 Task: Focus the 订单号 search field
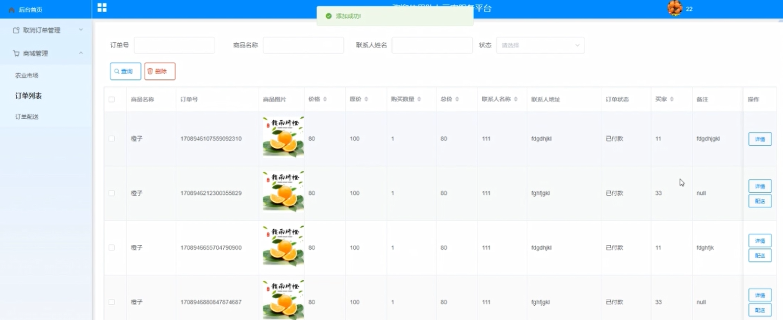pos(174,45)
